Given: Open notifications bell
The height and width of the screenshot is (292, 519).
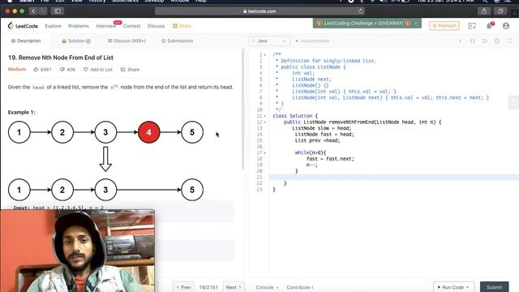Looking at the screenshot, I should [x=489, y=26].
